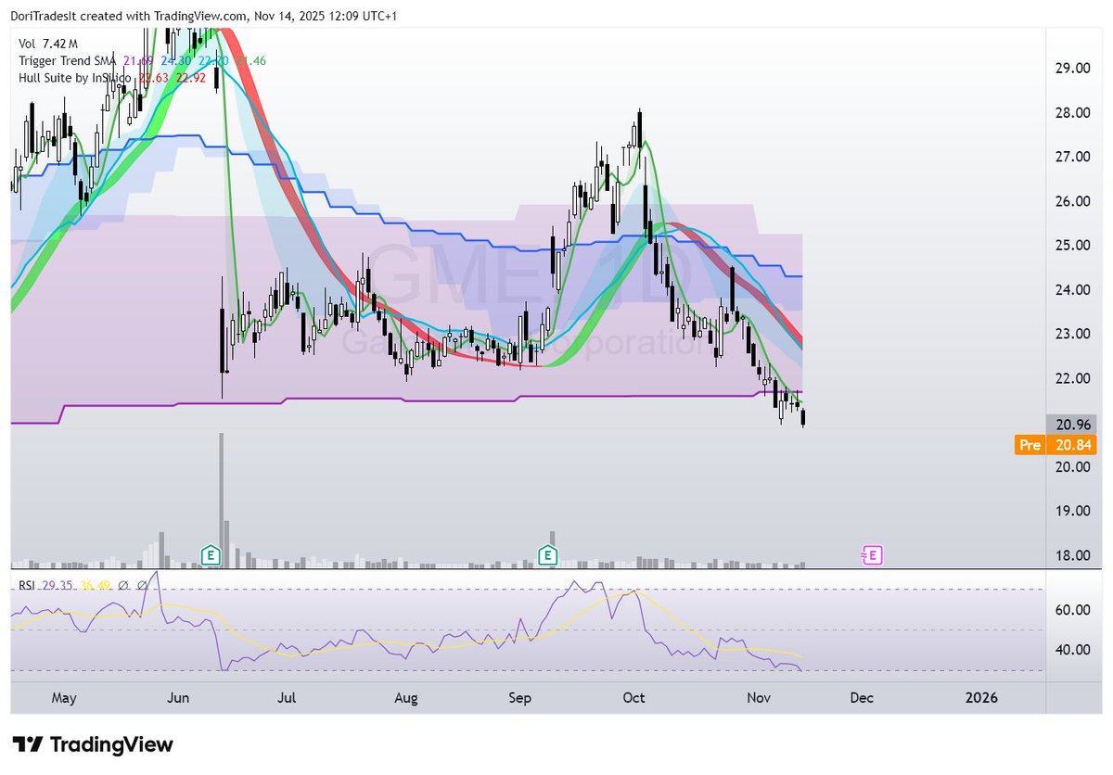Open the dashed upcoming earnings marker near December
This screenshot has width=1113, height=775.
click(871, 554)
